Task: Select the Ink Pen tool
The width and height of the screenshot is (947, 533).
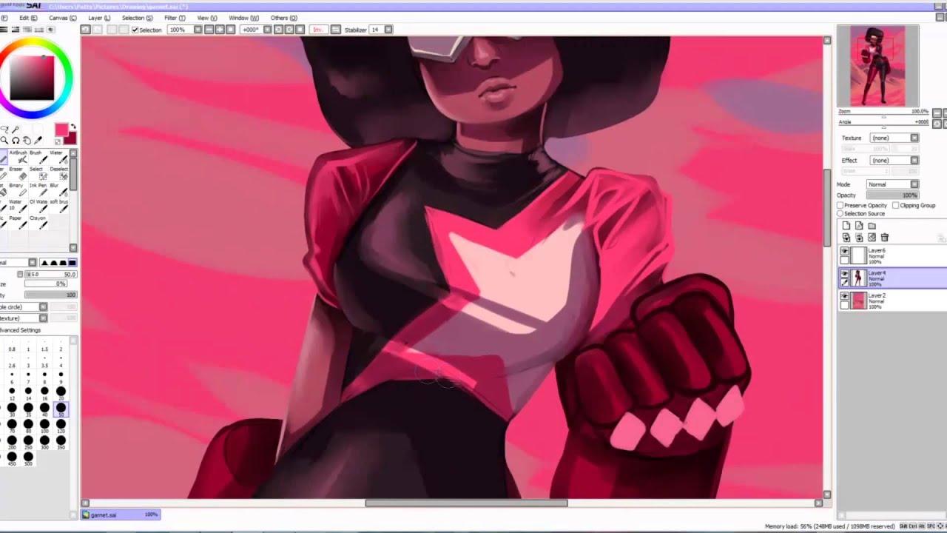Action: coord(38,190)
